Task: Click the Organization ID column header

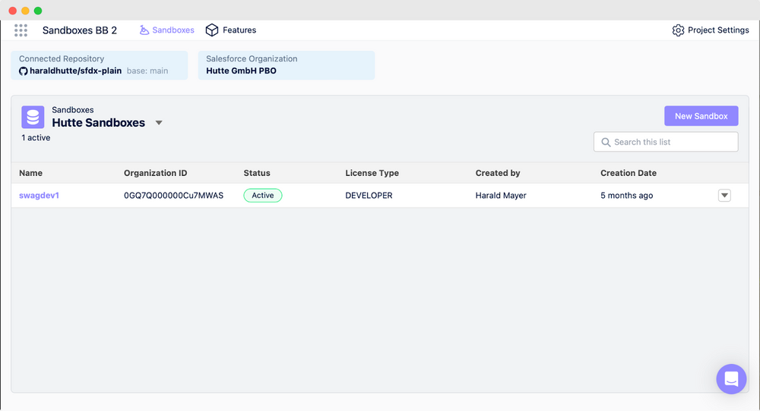Action: point(156,173)
